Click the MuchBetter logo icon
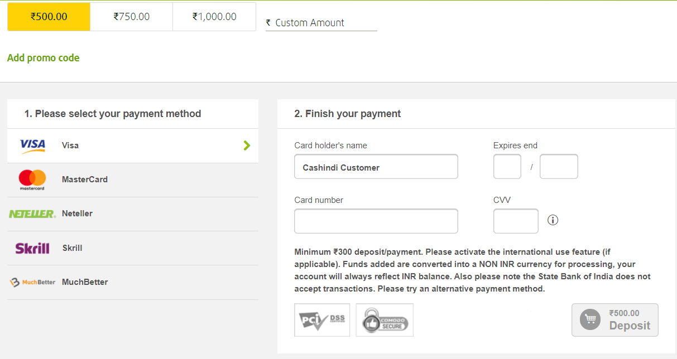The image size is (677, 359). (32, 282)
